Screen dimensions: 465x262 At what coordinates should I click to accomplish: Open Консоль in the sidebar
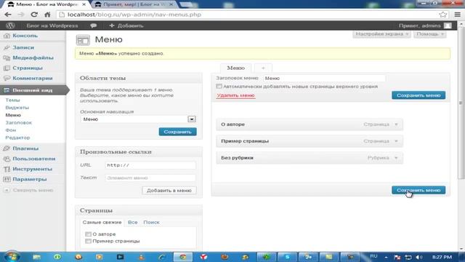(25, 36)
